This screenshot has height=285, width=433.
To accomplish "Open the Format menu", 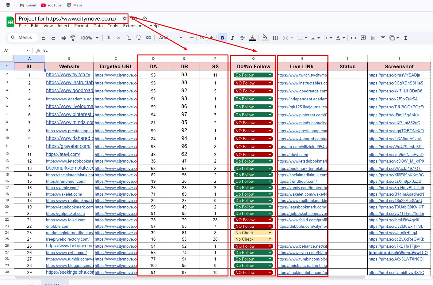I will pos(81,26).
